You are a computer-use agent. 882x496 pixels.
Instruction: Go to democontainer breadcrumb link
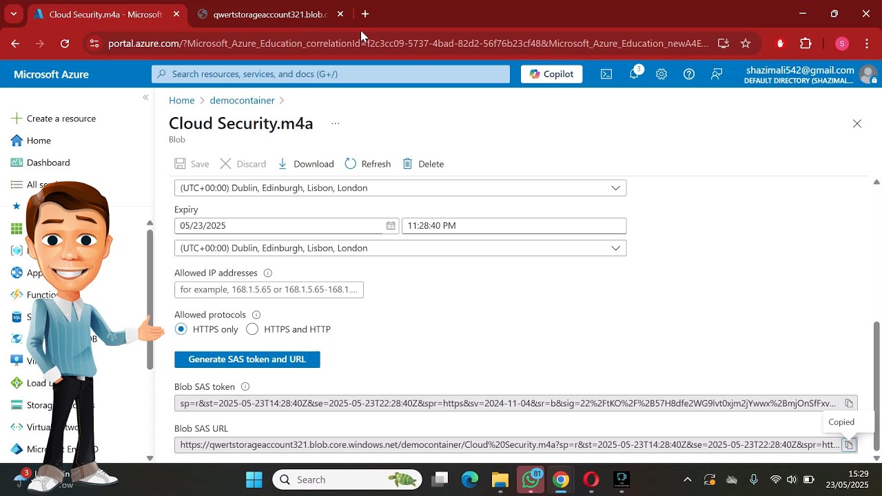coord(243,101)
